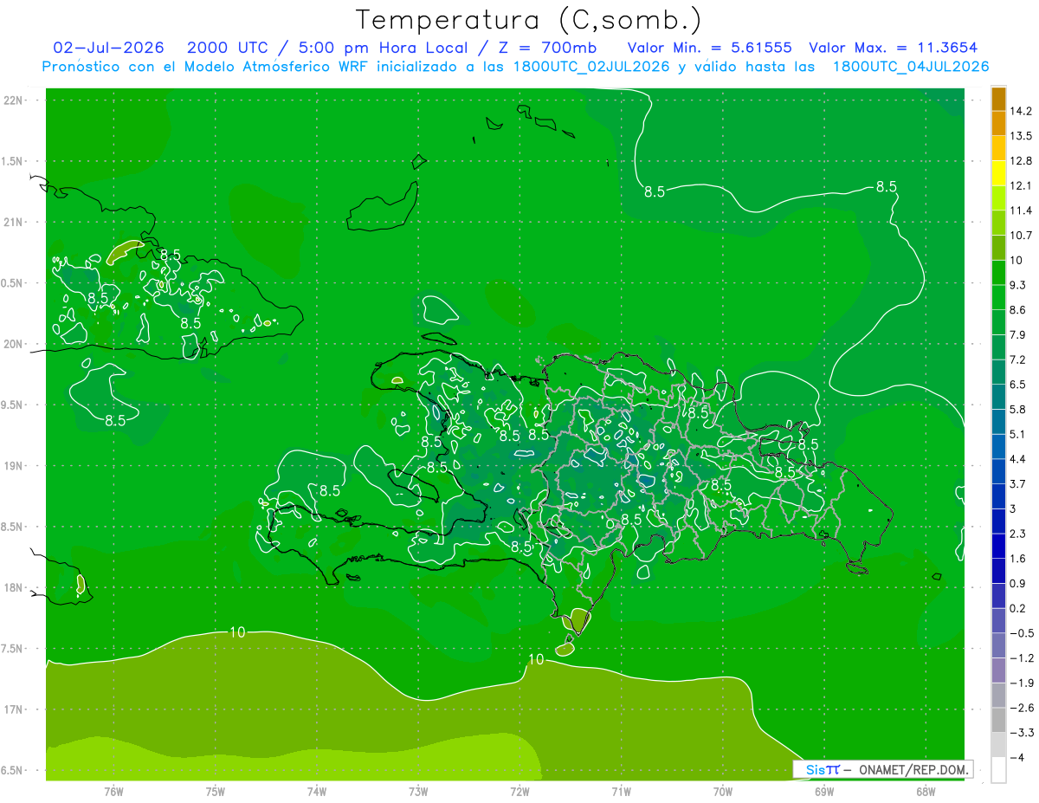Click the colorbar value "12.8"

1021,161
